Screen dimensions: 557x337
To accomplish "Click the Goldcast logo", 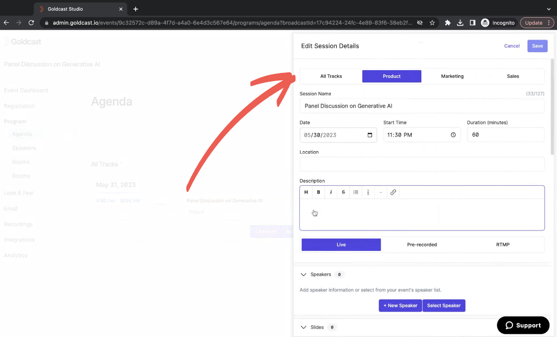I will pyautogui.click(x=23, y=42).
